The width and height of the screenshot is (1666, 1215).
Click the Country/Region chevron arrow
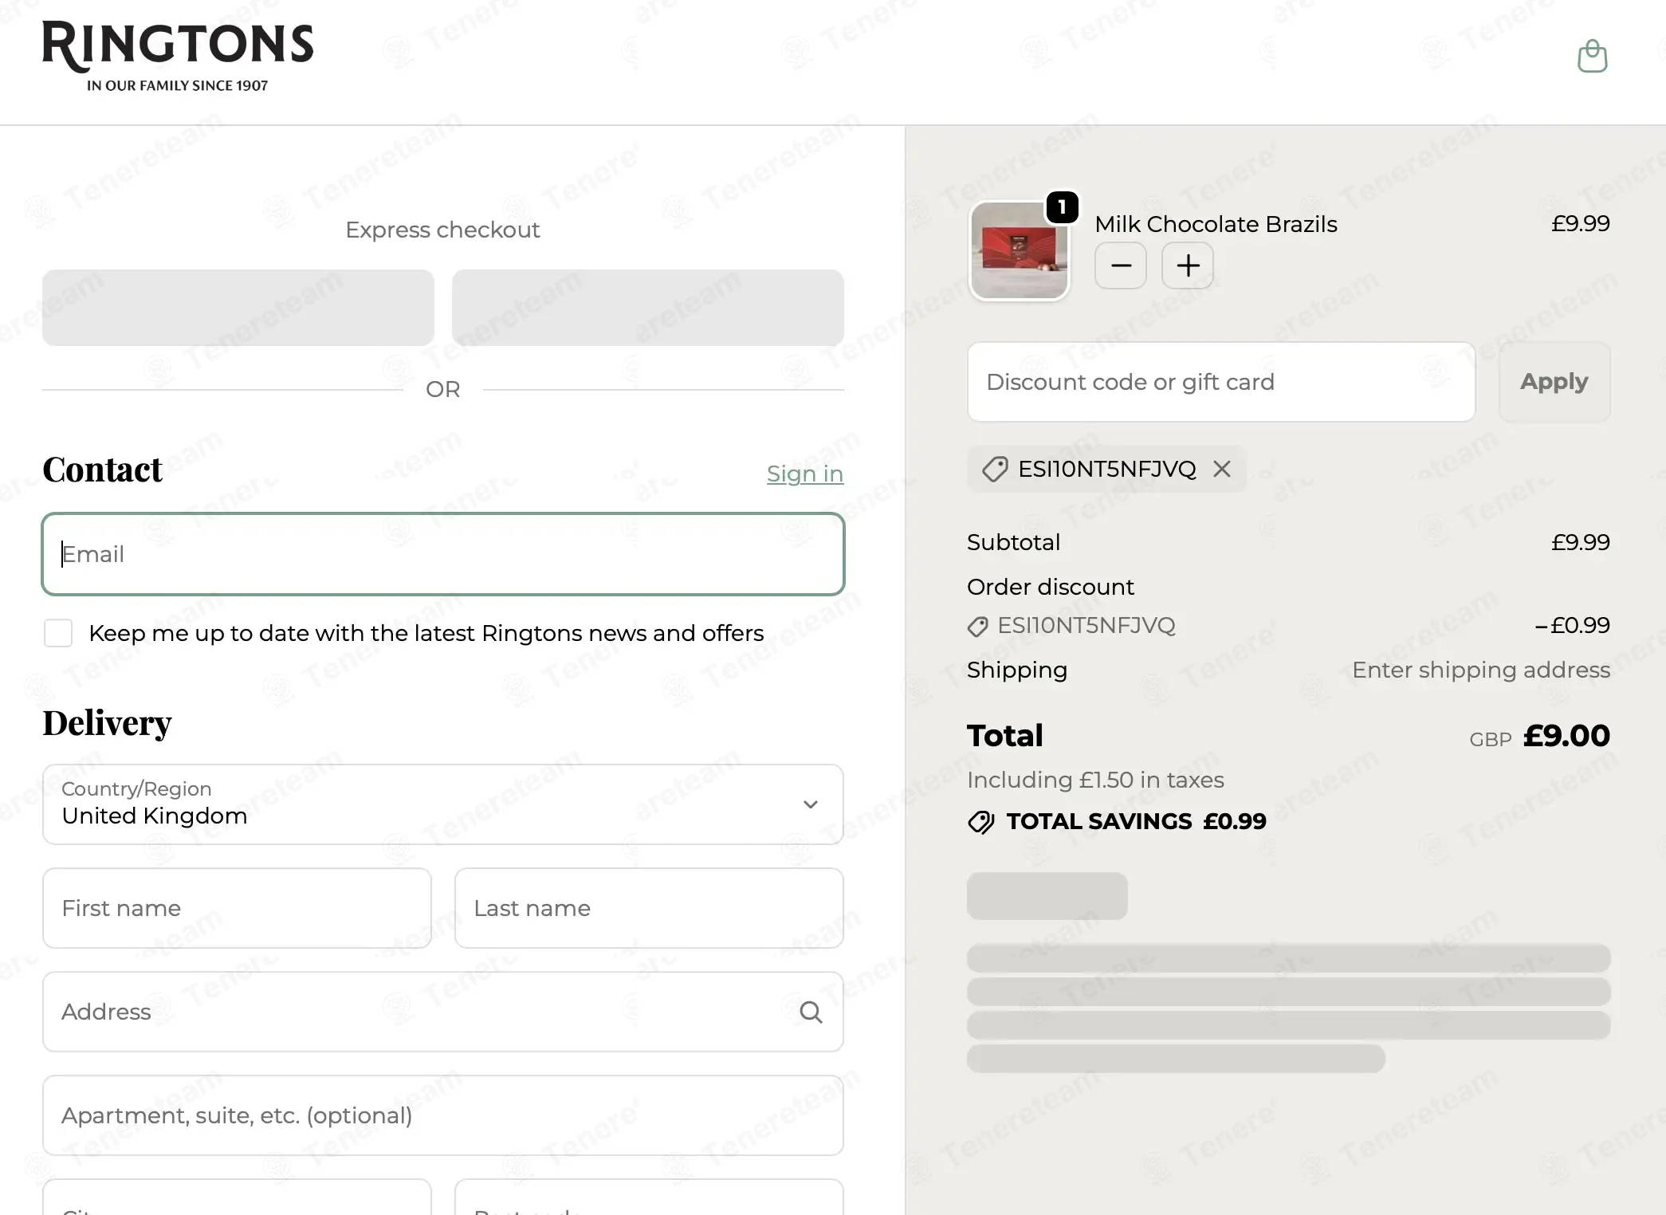coord(810,804)
